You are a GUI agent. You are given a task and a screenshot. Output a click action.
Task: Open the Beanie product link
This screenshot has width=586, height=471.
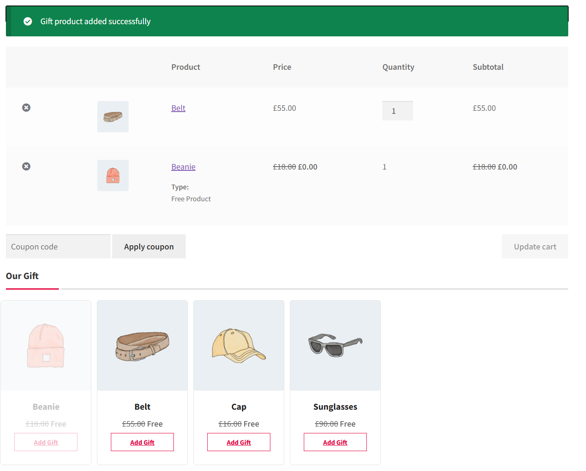click(x=183, y=167)
